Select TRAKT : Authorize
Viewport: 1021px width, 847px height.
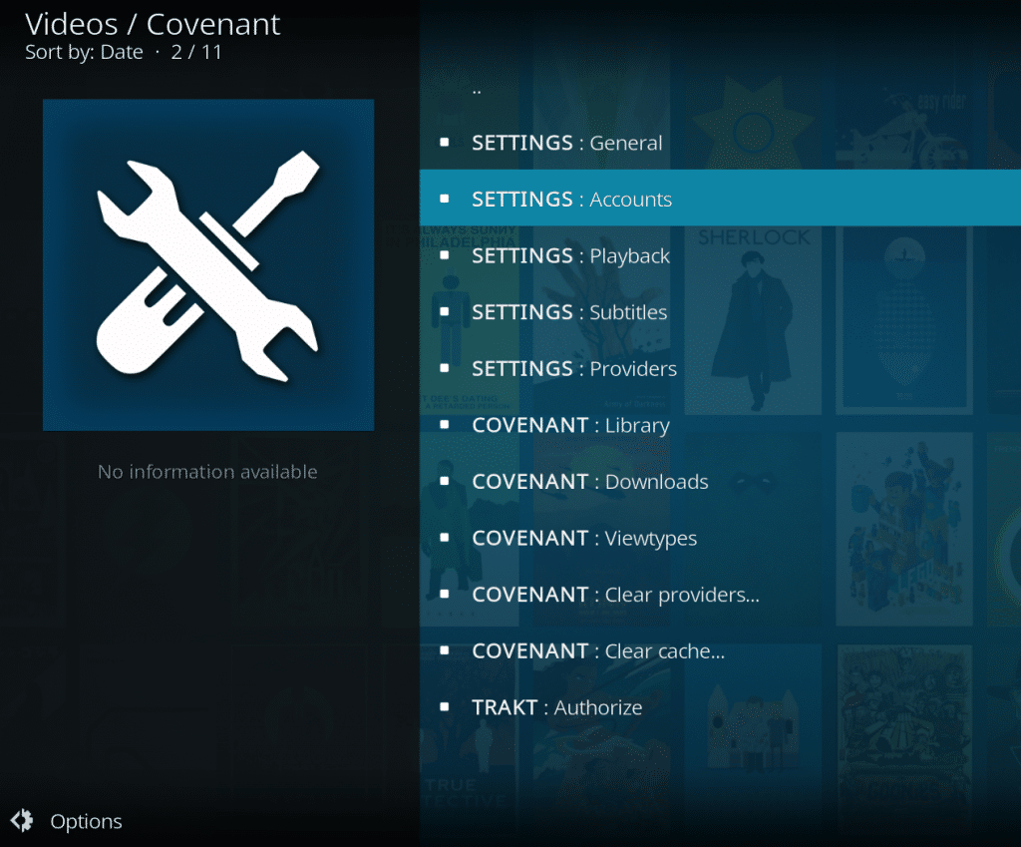click(x=556, y=708)
